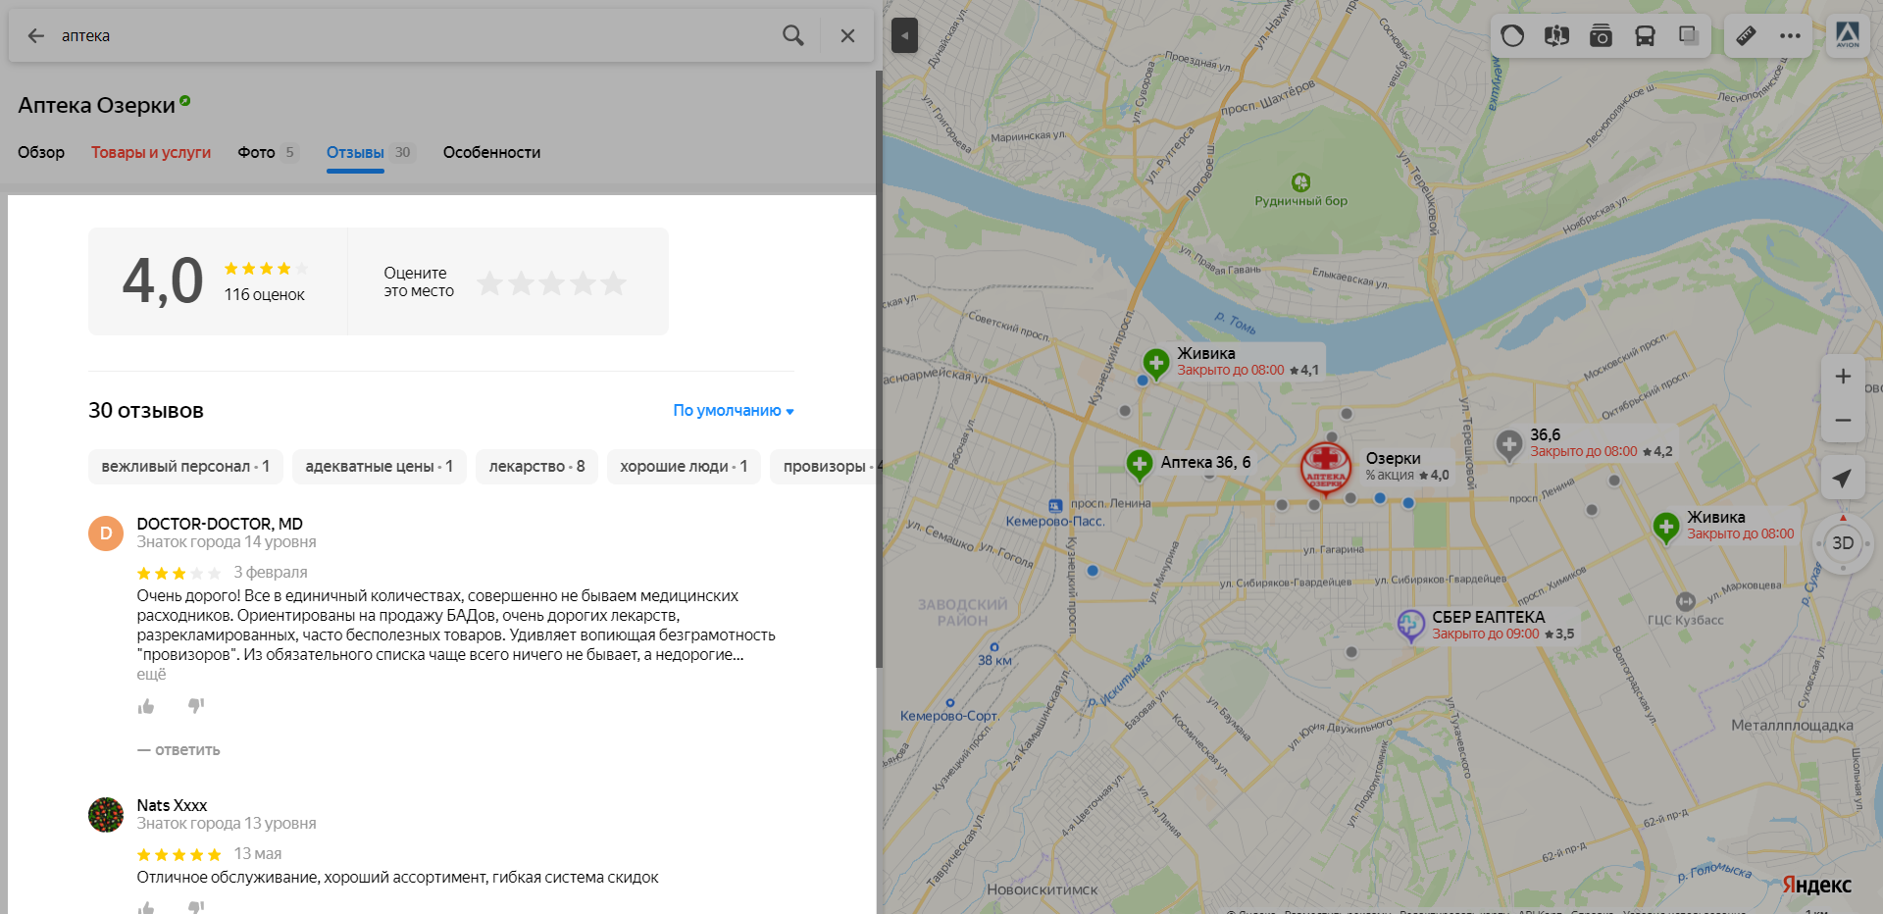Toggle 3D map tilt control
Screen dimensions: 1883x914
(1843, 542)
